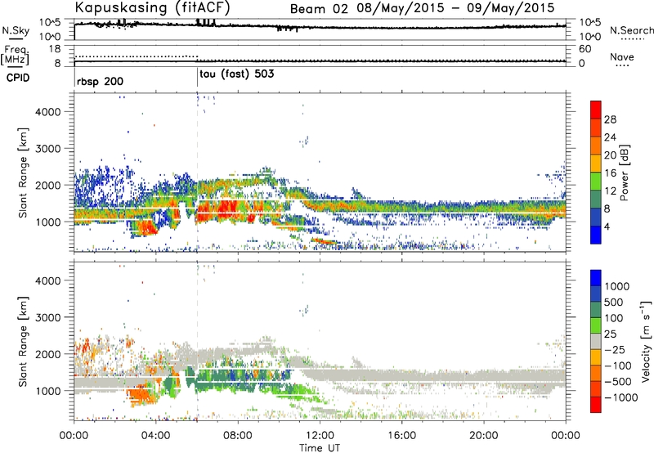This screenshot has width=654, height=453.
Task: Pick the grey -25 to 25 velocity swatch
Action: [596, 341]
